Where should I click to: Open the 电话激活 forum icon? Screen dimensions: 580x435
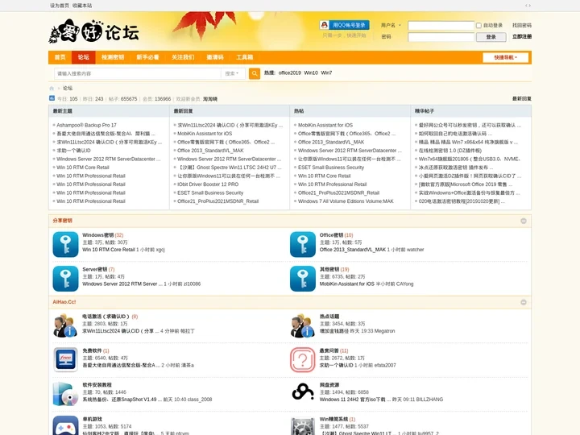65,325
